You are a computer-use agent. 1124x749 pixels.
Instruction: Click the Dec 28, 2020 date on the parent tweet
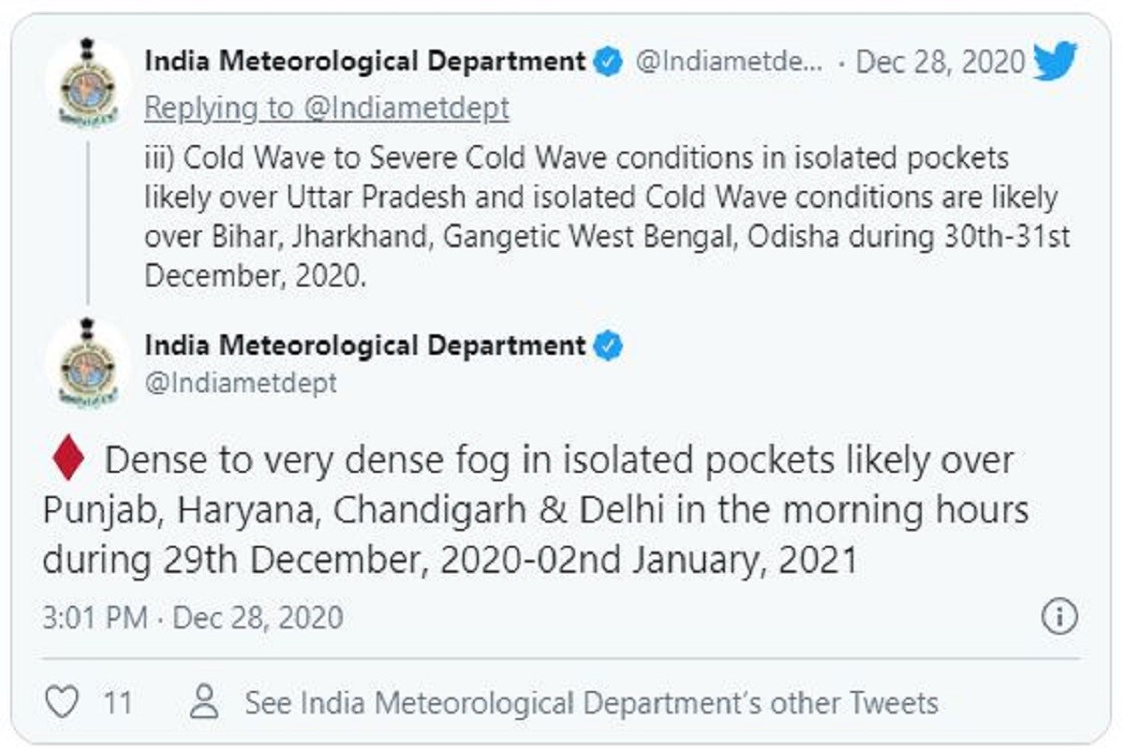pos(941,63)
